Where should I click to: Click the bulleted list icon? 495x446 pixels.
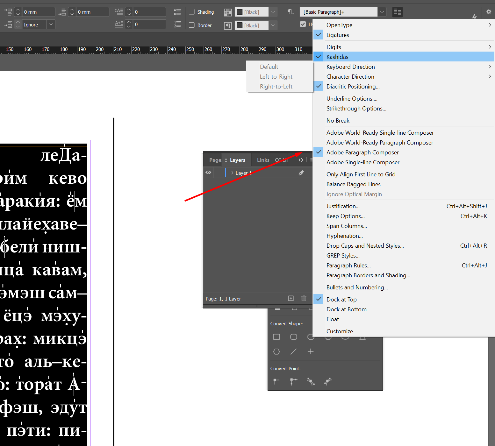177,12
